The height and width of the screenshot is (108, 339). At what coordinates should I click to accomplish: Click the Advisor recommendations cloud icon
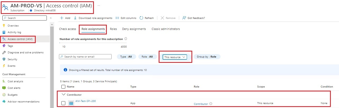click(x=4, y=101)
